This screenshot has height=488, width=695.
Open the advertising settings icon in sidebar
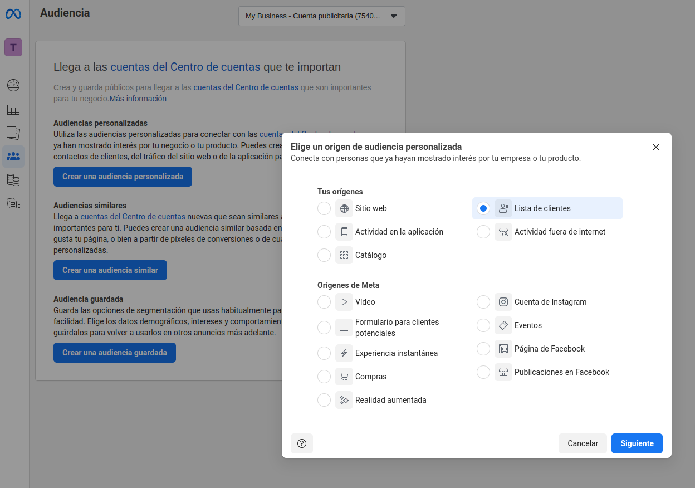(13, 203)
